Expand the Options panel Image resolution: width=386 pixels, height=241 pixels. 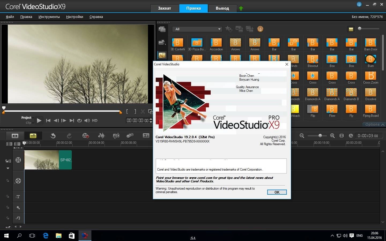(374, 124)
